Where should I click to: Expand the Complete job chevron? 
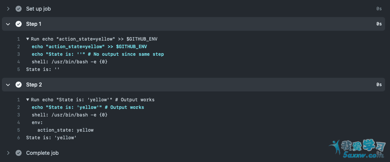[x=8, y=153]
